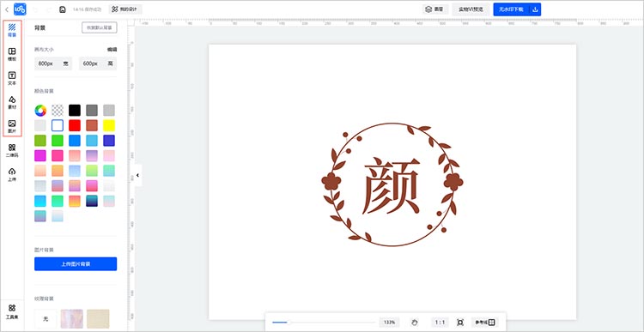Open 我的设计 (my designs)
Image resolution: width=644 pixels, height=332 pixels.
[125, 9]
